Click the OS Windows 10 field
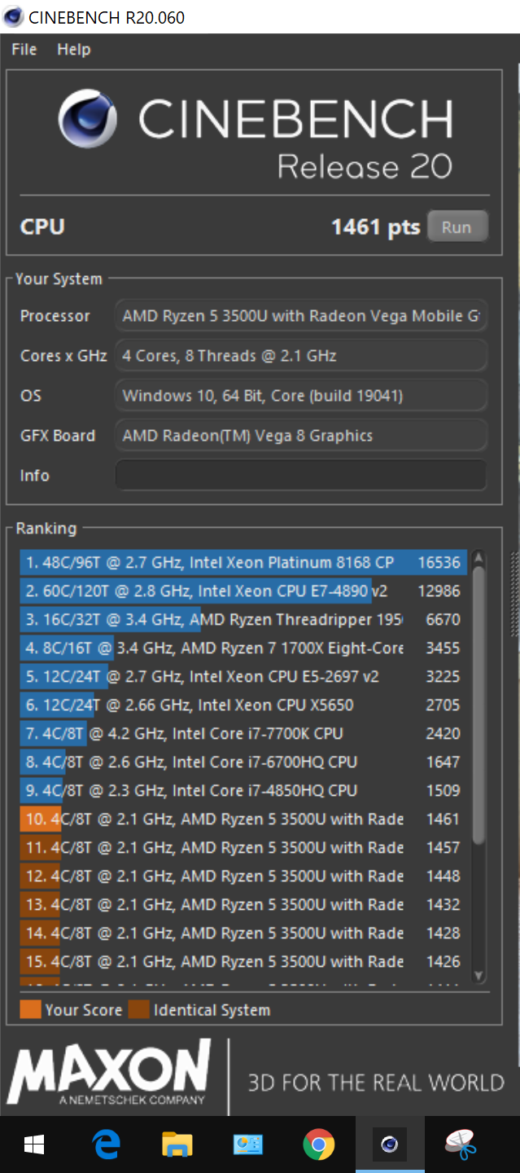The image size is (520, 1173). 301,395
